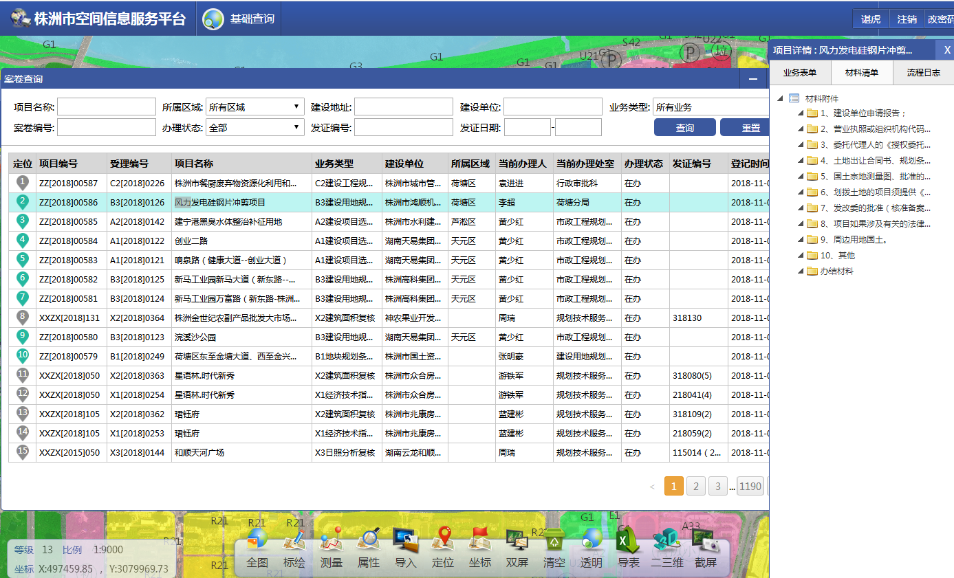Switch to the 业务表单 tab
Viewport: 954px width, 578px height.
click(x=800, y=72)
